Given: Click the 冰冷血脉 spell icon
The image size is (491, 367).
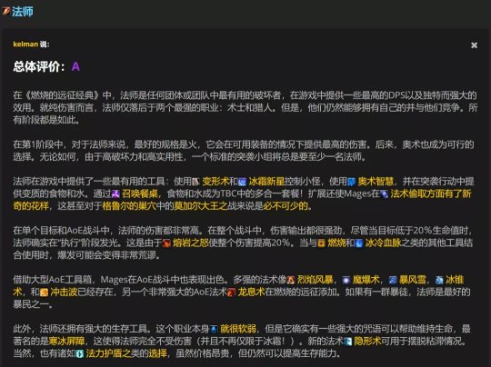Looking at the screenshot, I should (359, 243).
